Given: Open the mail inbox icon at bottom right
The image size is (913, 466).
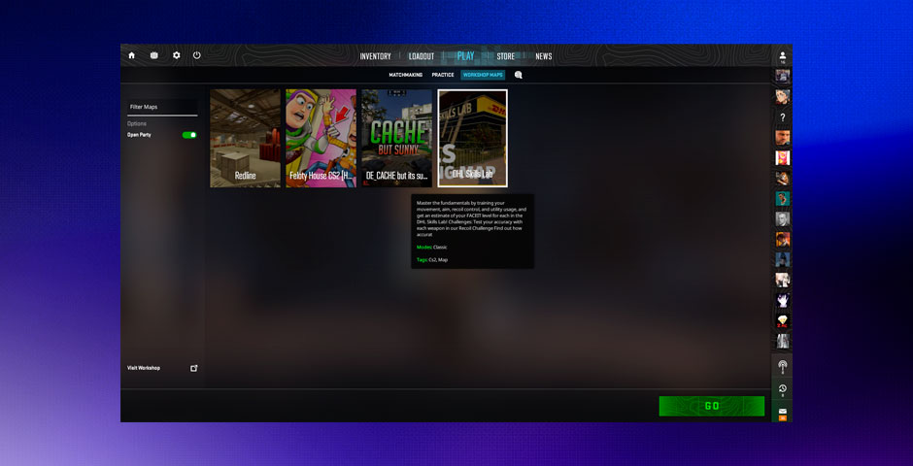Looking at the screenshot, I should click(x=782, y=413).
